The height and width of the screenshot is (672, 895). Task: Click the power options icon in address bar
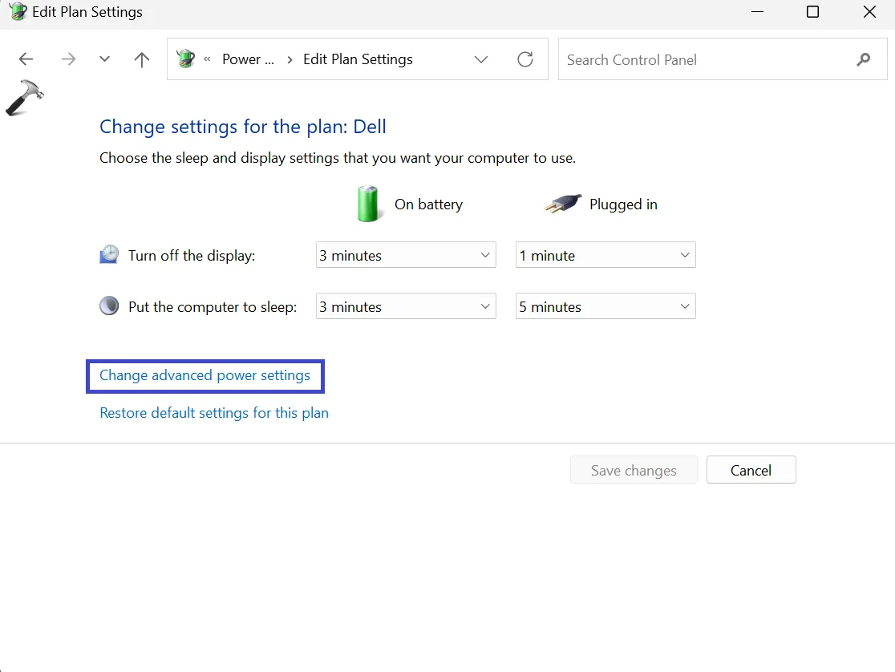(186, 59)
